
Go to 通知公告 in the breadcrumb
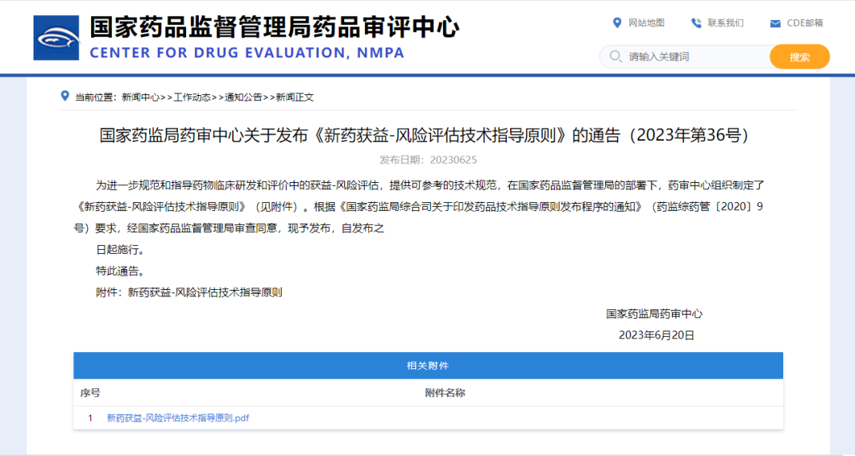[x=243, y=97]
